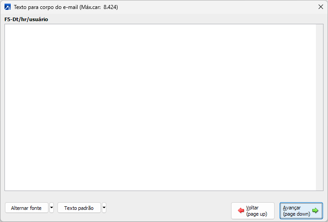Place cursor at top-left of the message editor

7,27
